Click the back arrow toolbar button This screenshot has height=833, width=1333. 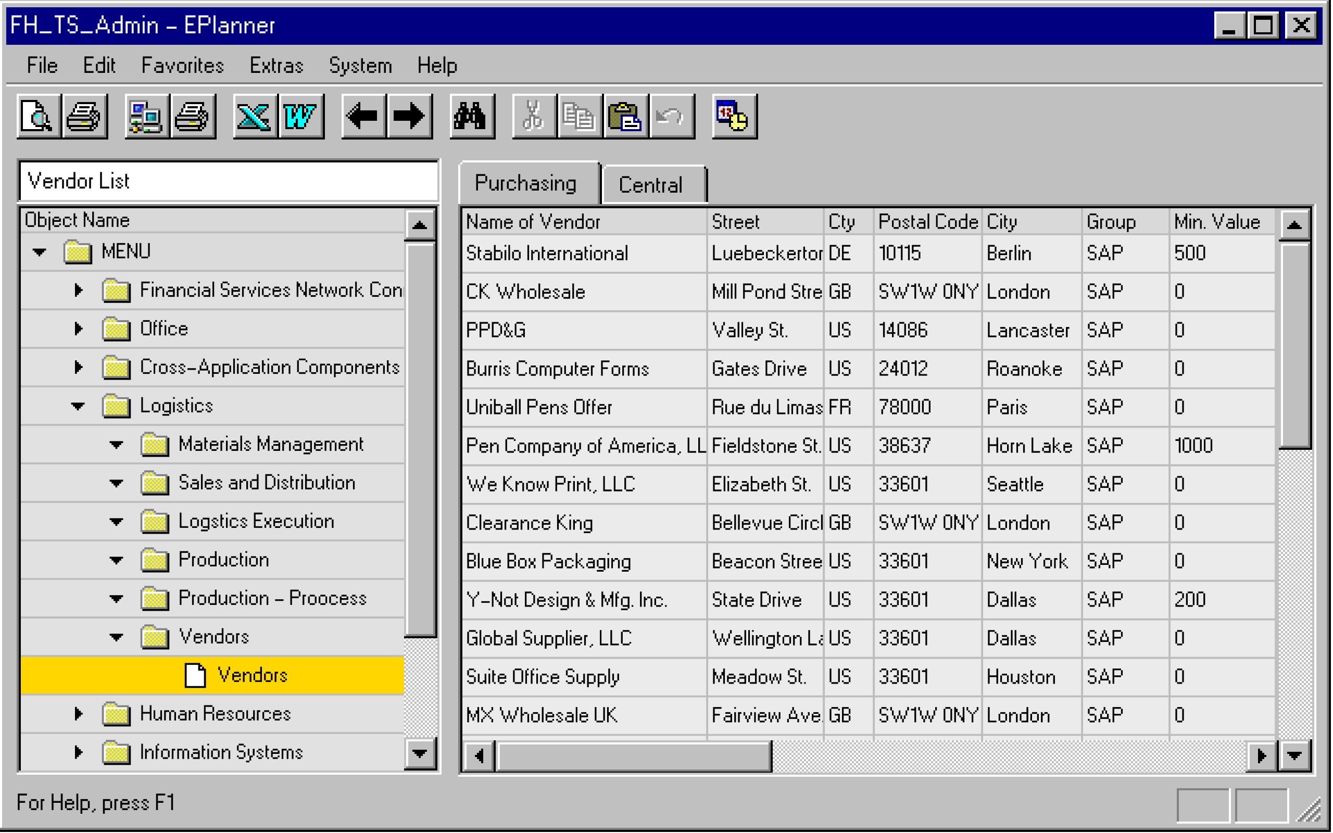362,116
